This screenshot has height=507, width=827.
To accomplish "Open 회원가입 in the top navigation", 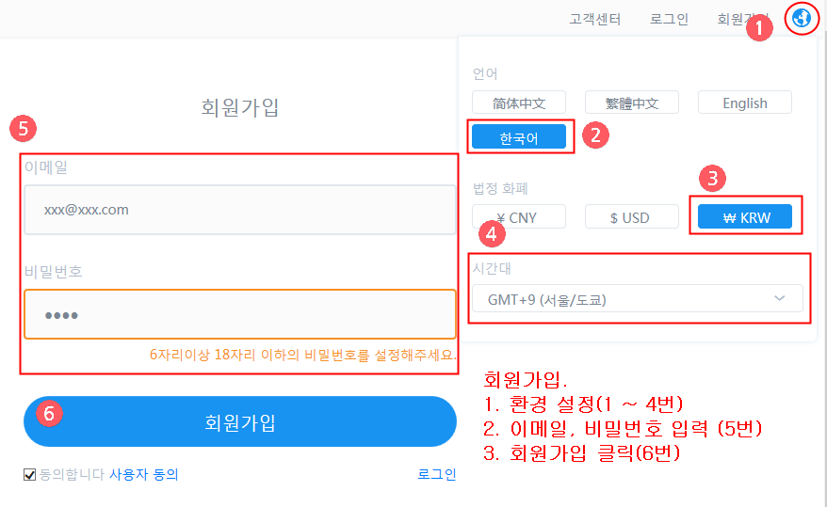I will (x=736, y=19).
